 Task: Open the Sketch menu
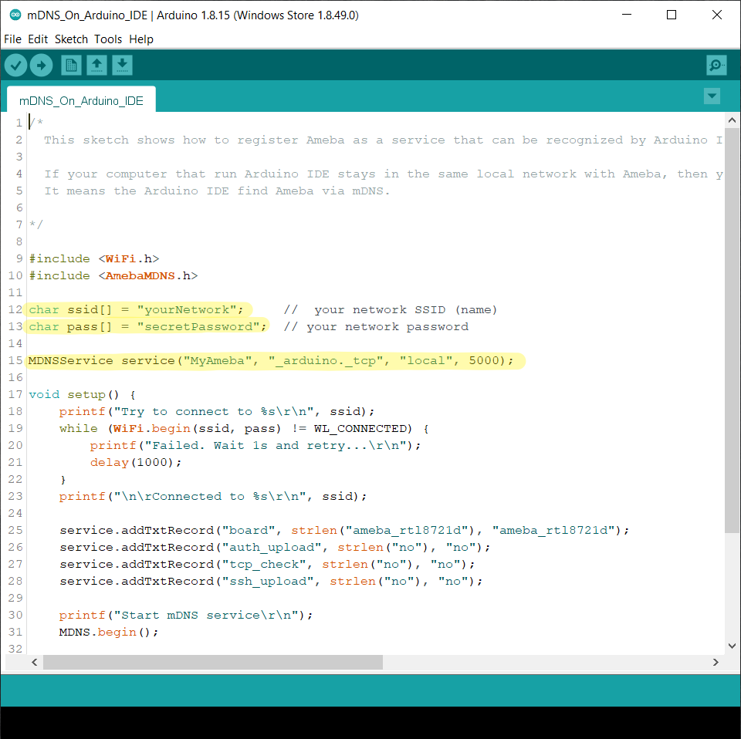click(x=71, y=39)
